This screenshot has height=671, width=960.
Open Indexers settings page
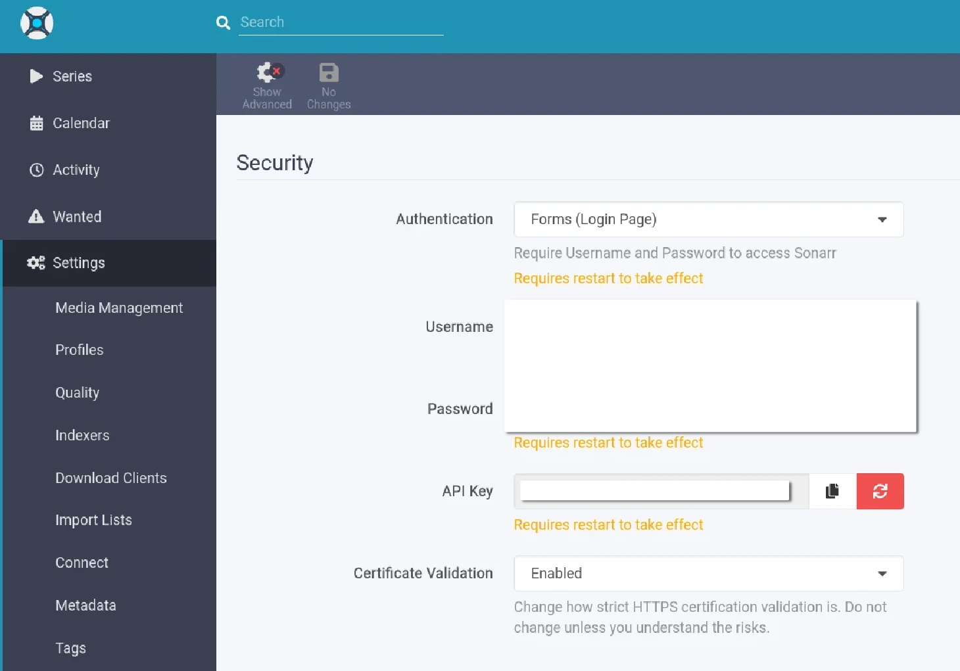coord(82,435)
